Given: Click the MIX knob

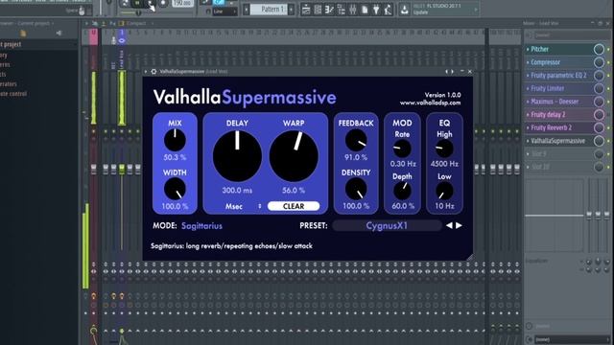Looking at the screenshot, I should [175, 140].
